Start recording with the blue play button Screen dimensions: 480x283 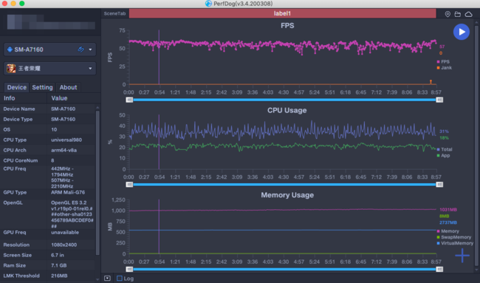(x=462, y=32)
